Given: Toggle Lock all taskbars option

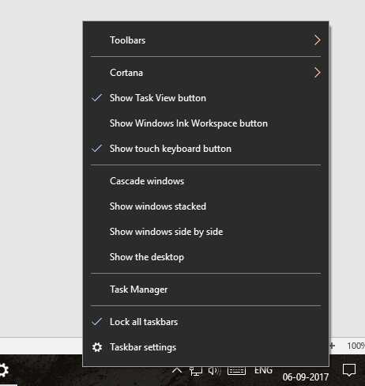Looking at the screenshot, I should (x=205, y=322).
